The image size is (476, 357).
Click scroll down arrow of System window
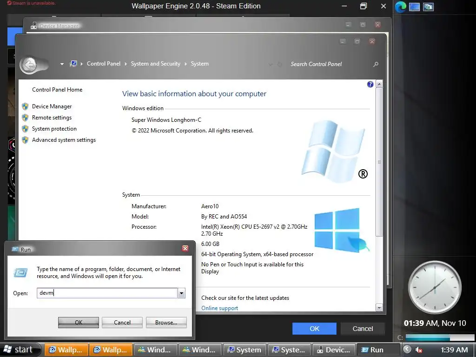379,308
